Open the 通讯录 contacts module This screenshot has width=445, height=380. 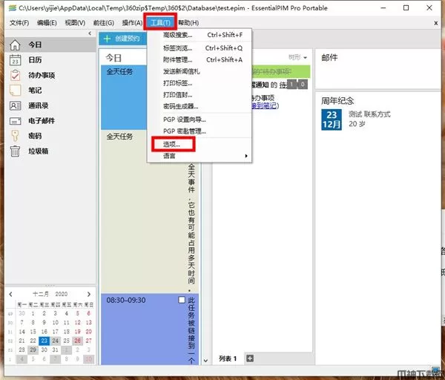click(37, 105)
